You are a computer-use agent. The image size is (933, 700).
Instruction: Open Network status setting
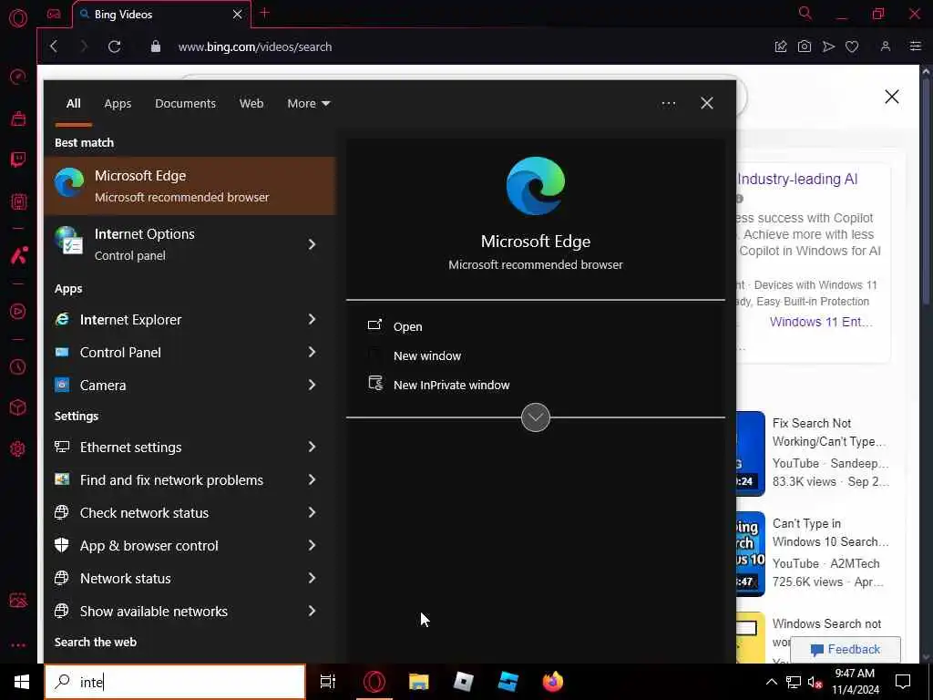coord(190,578)
